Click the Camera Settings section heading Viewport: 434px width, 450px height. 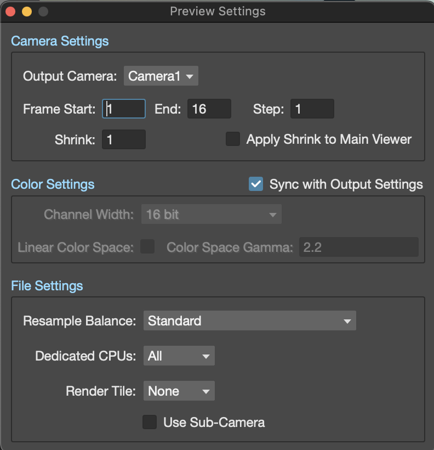point(60,41)
